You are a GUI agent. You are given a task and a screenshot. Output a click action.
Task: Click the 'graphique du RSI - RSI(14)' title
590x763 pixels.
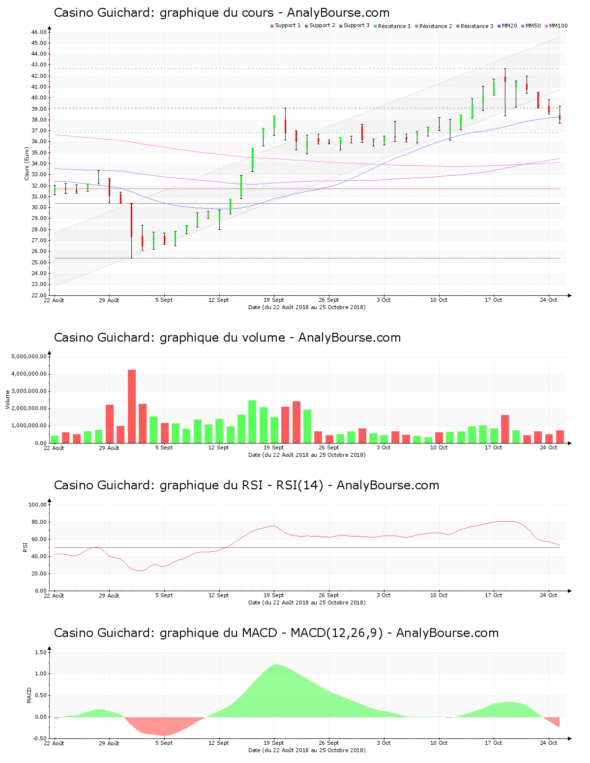(246, 485)
